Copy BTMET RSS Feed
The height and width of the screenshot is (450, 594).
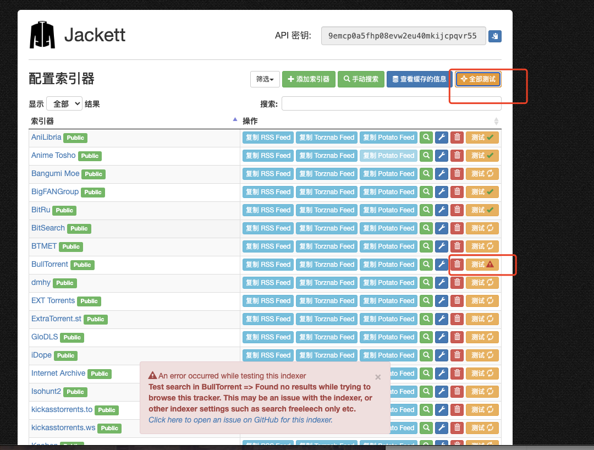268,246
